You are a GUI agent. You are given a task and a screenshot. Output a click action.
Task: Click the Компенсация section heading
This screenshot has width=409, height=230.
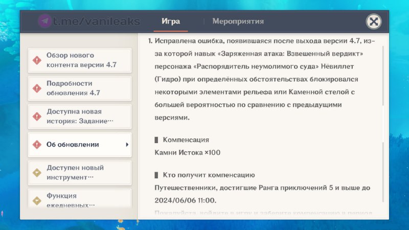[186, 140]
